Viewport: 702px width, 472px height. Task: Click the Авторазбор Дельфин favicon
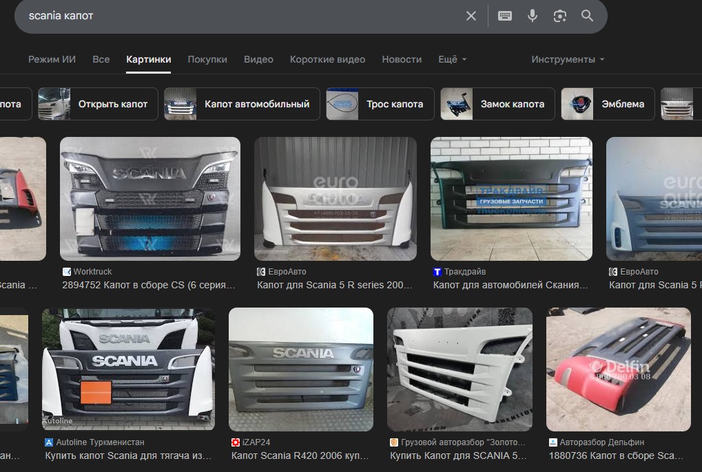coord(553,442)
